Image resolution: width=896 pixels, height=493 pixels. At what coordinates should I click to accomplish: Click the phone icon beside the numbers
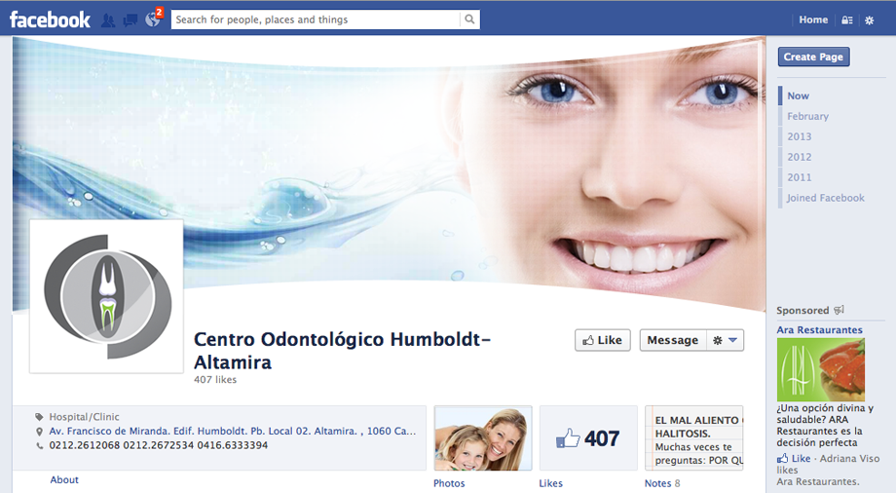point(39,445)
